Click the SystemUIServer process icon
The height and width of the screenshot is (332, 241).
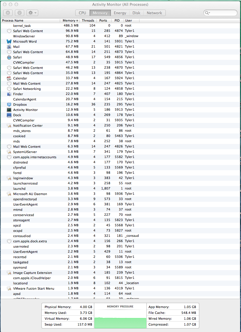(9, 152)
